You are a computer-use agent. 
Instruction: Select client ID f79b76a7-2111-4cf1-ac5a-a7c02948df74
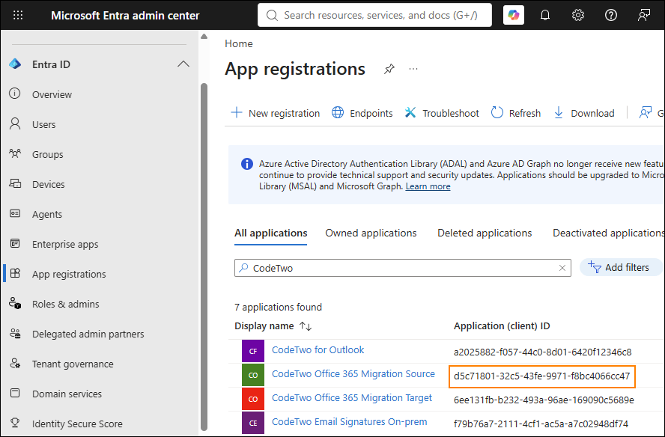tap(541, 424)
